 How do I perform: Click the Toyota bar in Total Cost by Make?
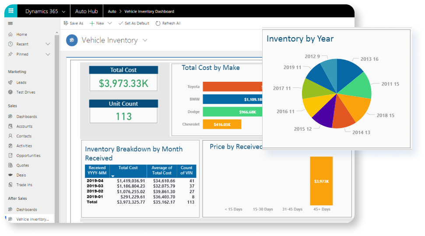click(x=232, y=87)
